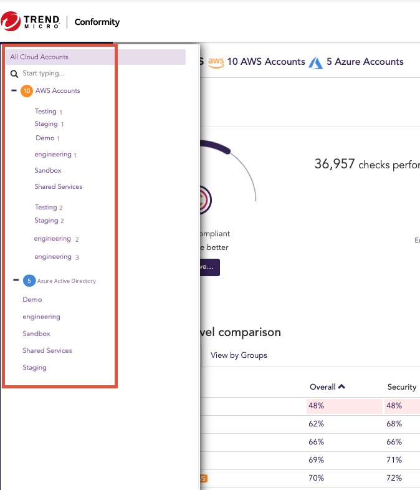The image size is (420, 490).
Task: Collapse the Azure Active Directory group
Action: (16, 280)
